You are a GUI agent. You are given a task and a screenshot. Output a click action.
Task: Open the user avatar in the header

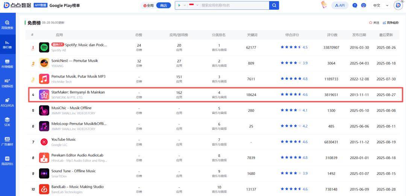[398, 5]
